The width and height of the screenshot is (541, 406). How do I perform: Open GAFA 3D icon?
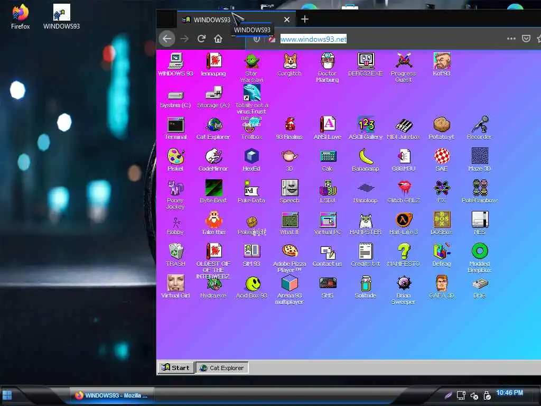coord(442,283)
